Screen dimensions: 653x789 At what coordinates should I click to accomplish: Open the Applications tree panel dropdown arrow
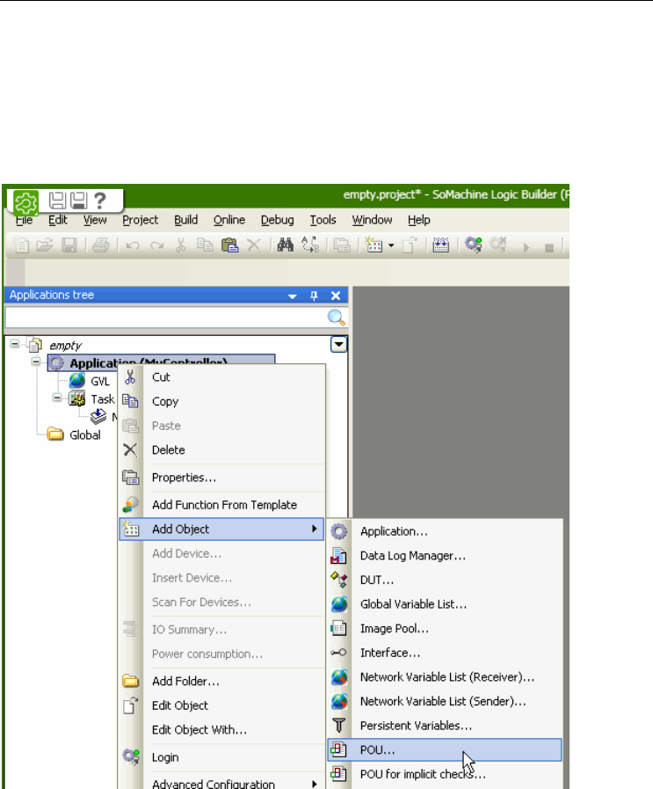292,296
